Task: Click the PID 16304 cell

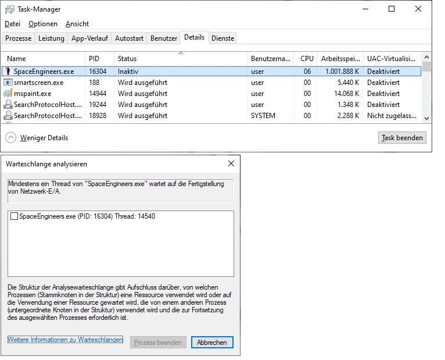Action: [x=98, y=72]
